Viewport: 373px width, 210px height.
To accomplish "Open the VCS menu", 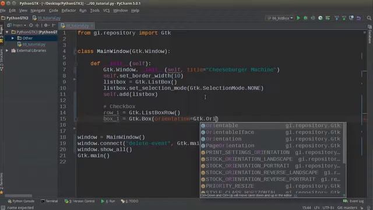I will (x=106, y=10).
